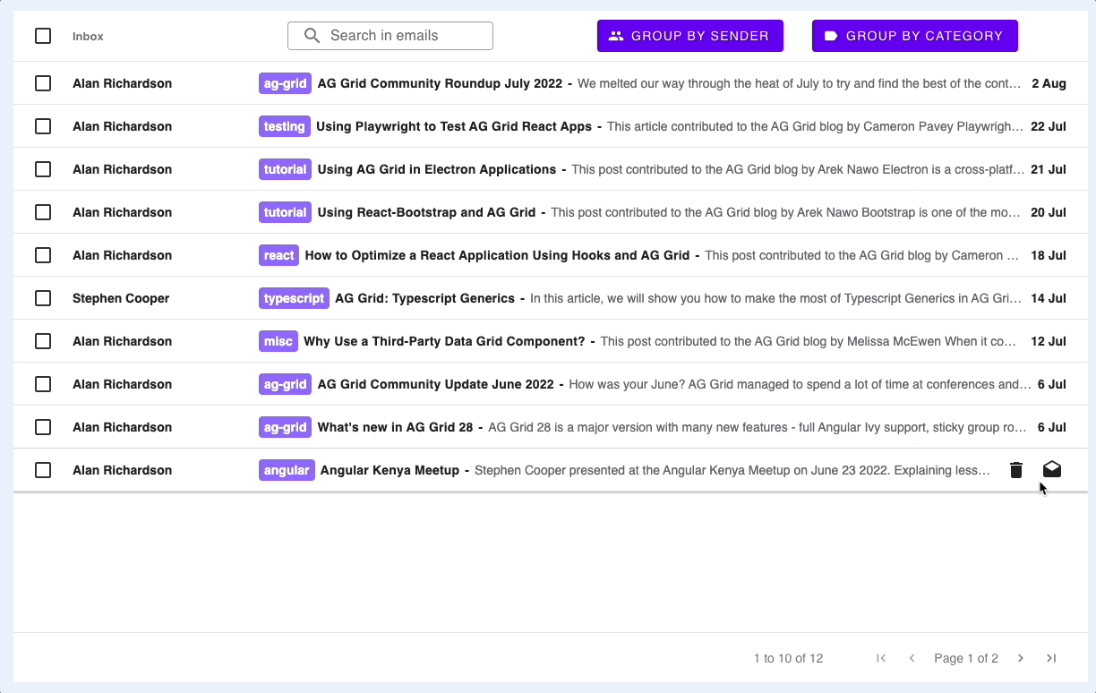1096x693 pixels.
Task: Click the tutorial tag on React-Bootstrap email
Action: pos(286,212)
